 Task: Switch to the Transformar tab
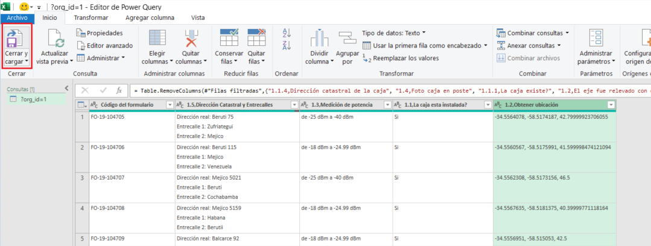91,18
